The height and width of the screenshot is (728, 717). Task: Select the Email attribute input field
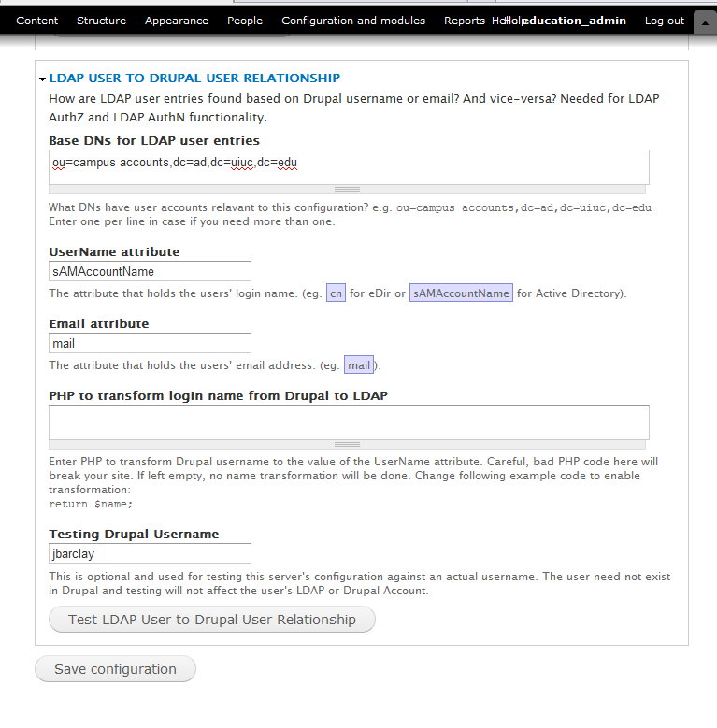tap(150, 344)
